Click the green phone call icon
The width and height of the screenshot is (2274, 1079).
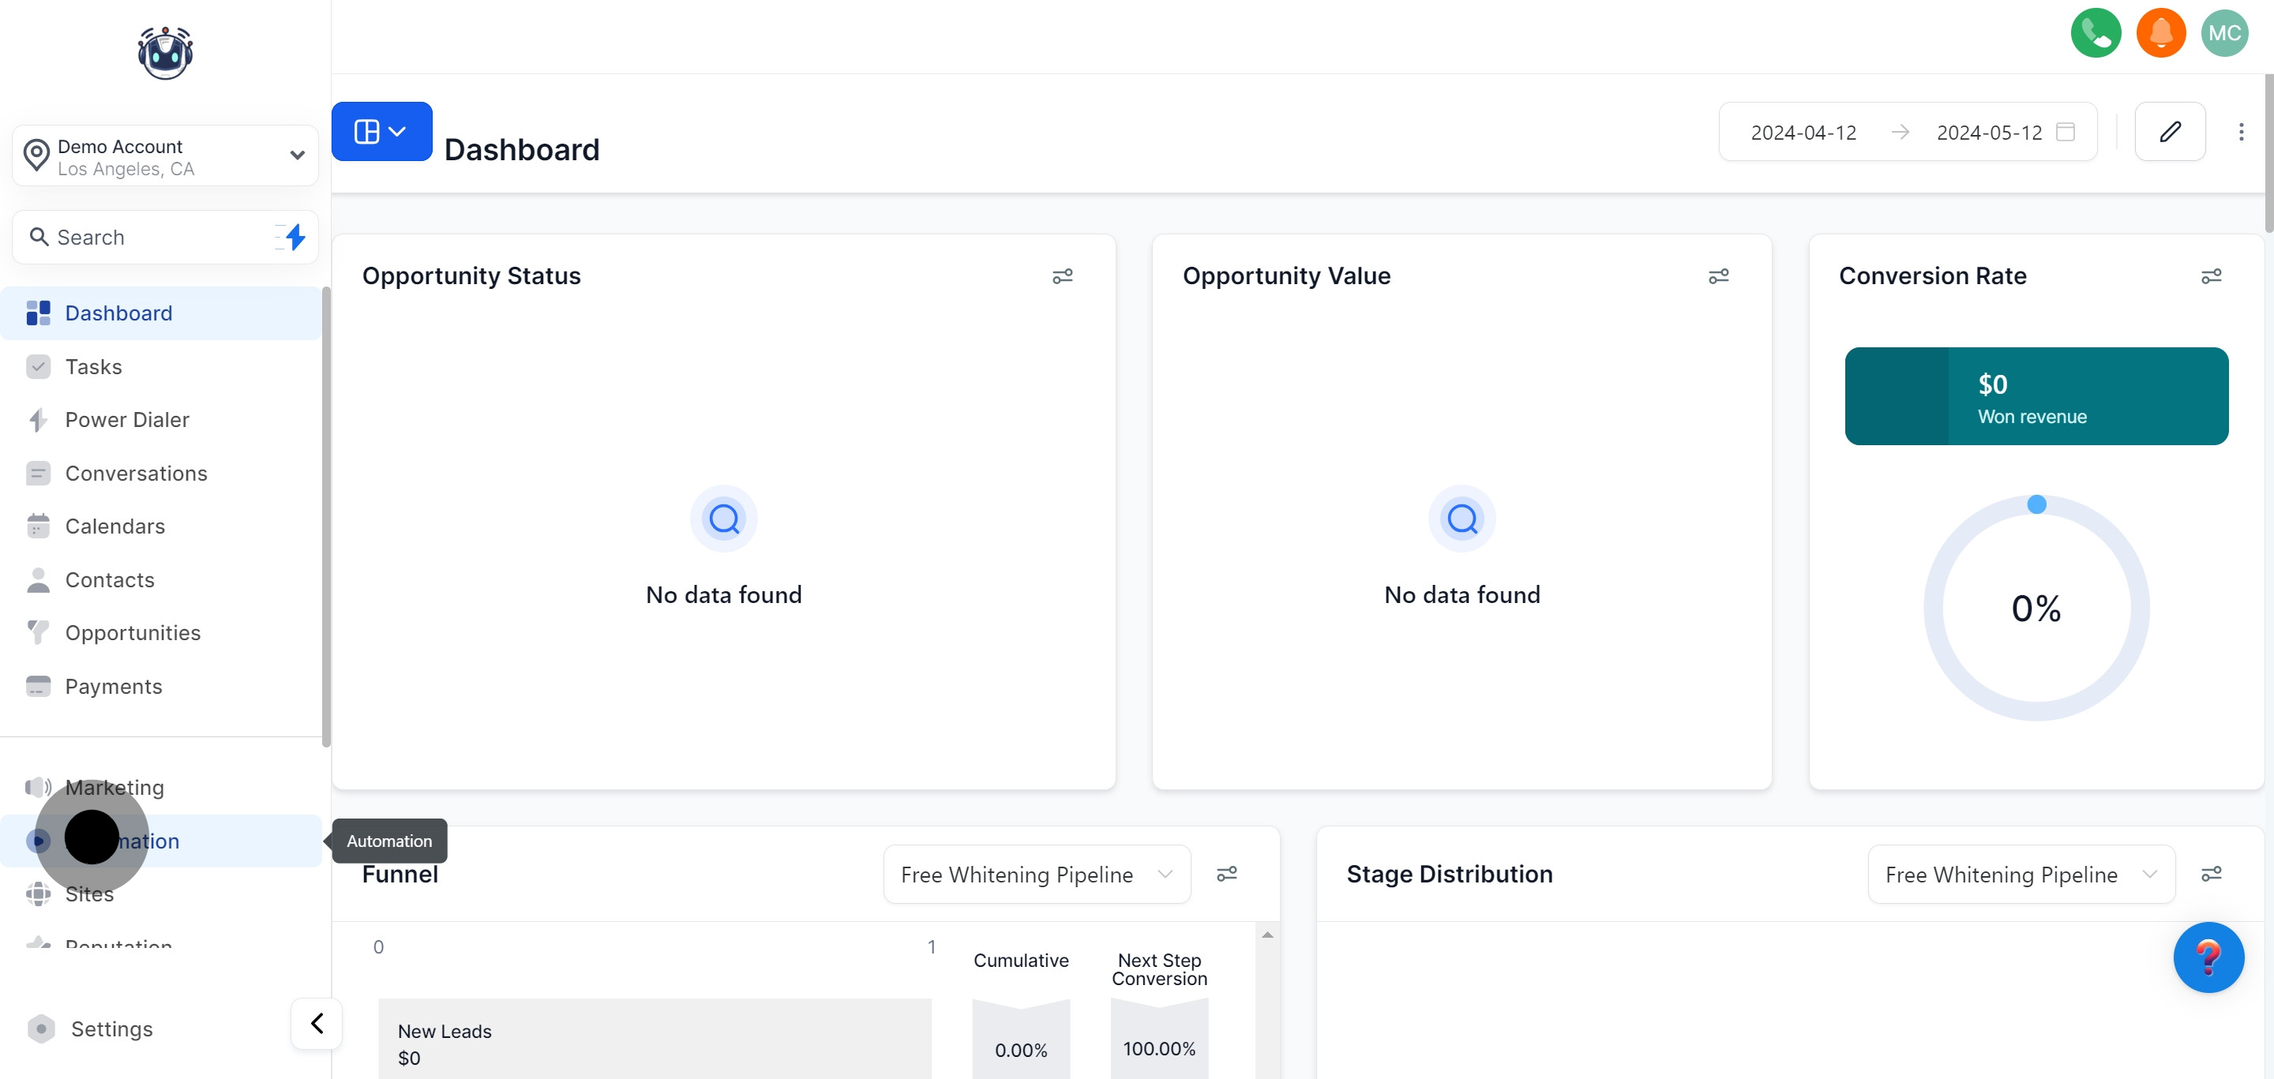coord(2096,32)
